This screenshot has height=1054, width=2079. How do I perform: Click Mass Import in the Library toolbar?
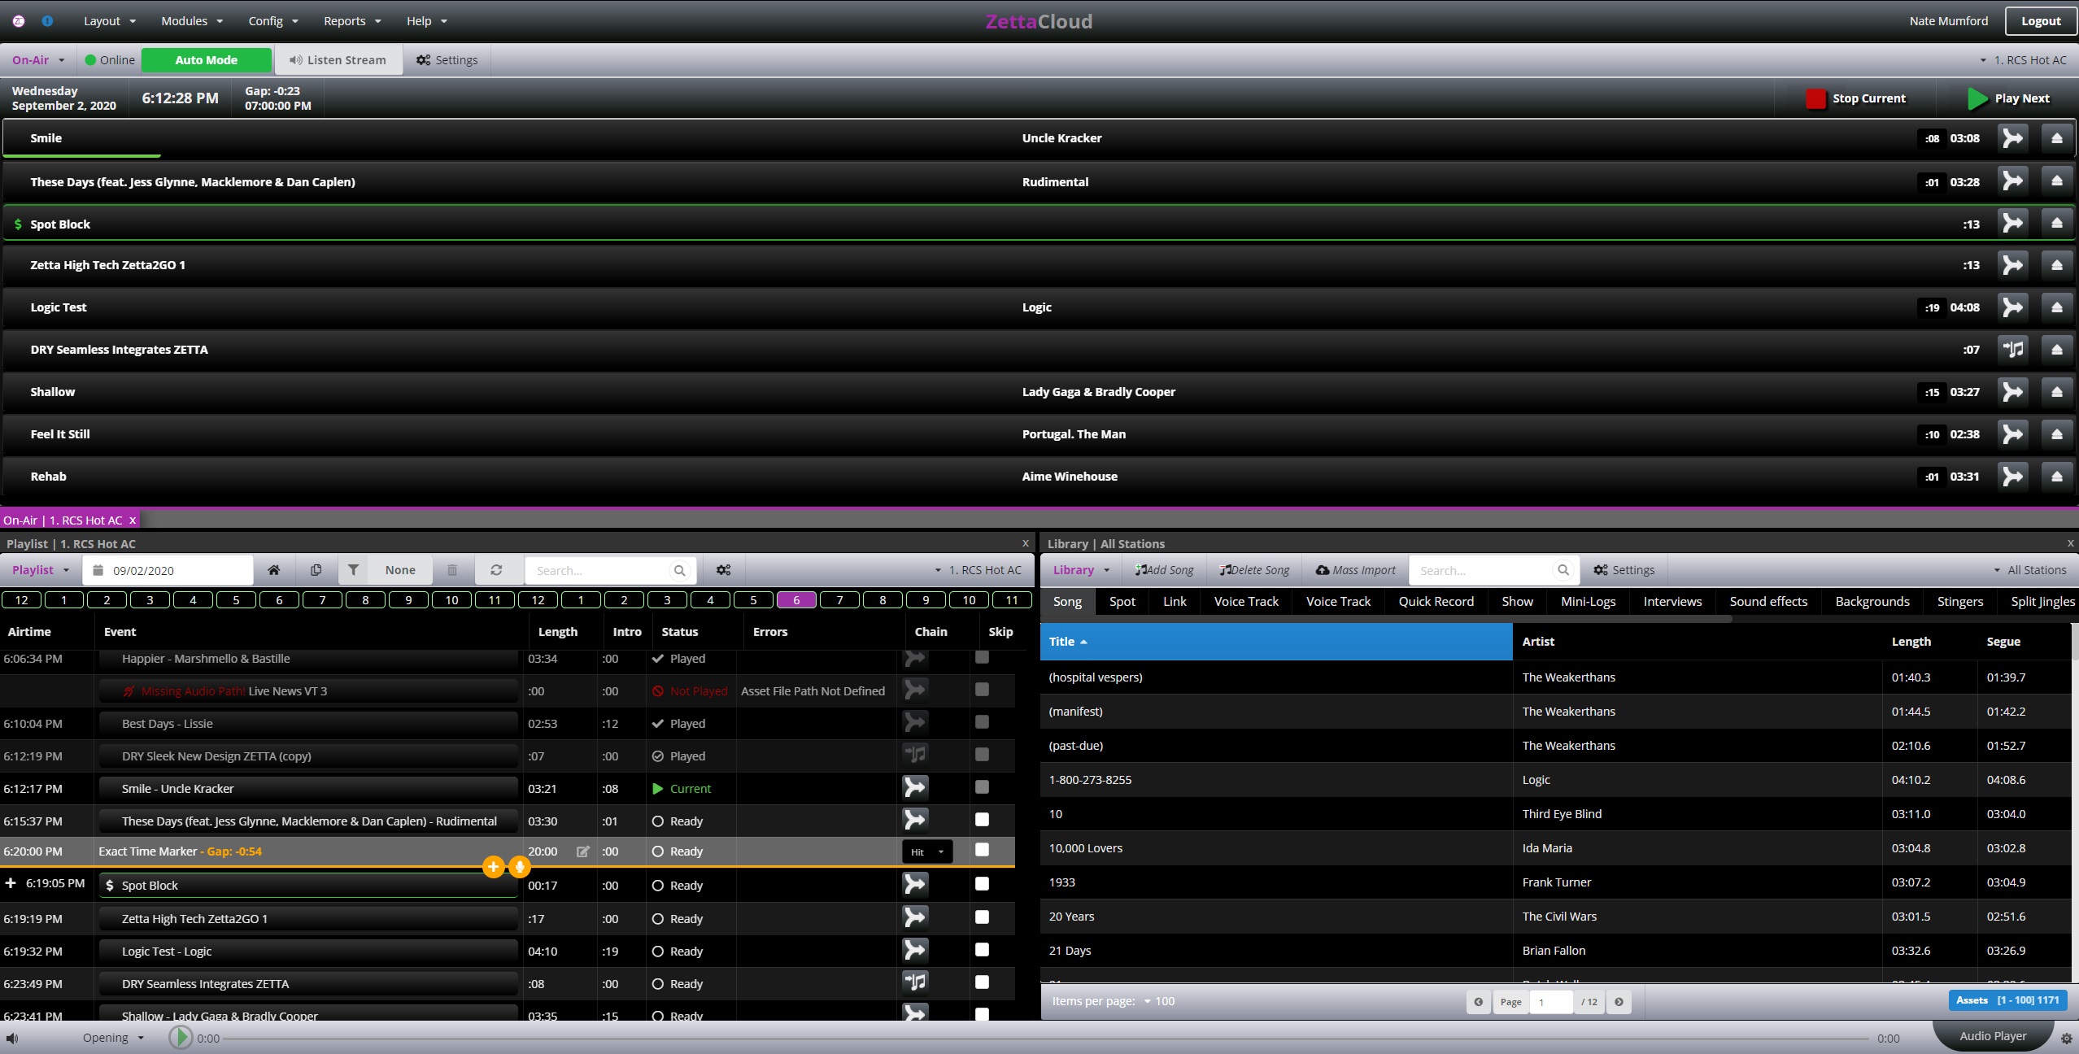1355,570
